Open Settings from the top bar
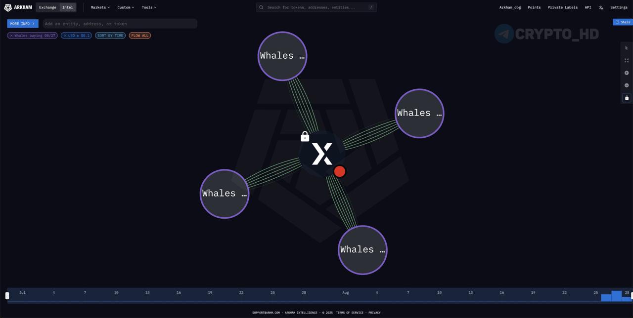 pos(619,7)
